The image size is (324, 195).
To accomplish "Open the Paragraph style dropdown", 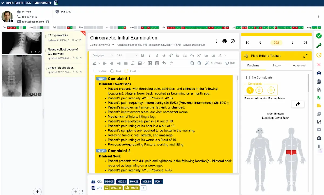I will (103, 55).
